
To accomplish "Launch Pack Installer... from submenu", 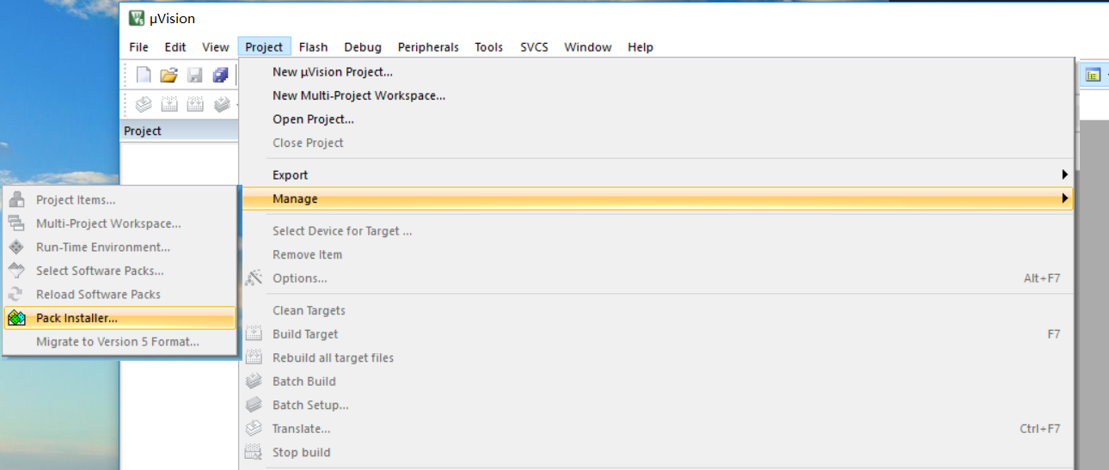I will pyautogui.click(x=119, y=318).
